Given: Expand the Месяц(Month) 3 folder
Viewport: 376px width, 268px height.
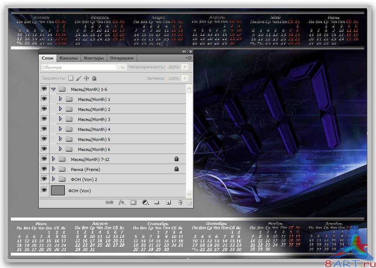Looking at the screenshot, I should (60, 119).
